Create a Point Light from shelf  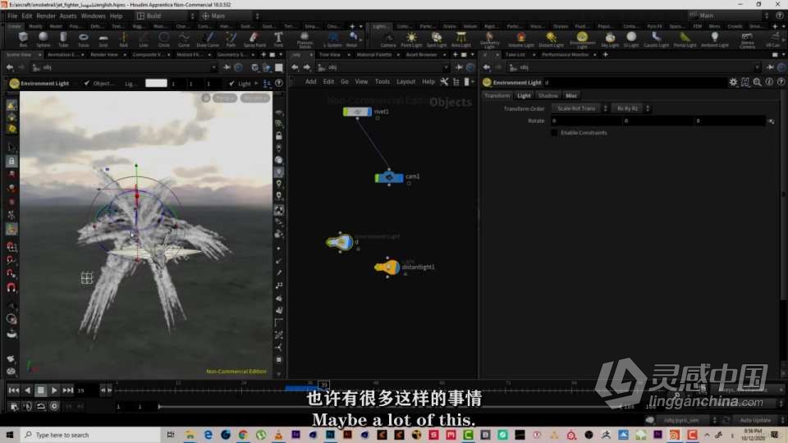point(411,39)
